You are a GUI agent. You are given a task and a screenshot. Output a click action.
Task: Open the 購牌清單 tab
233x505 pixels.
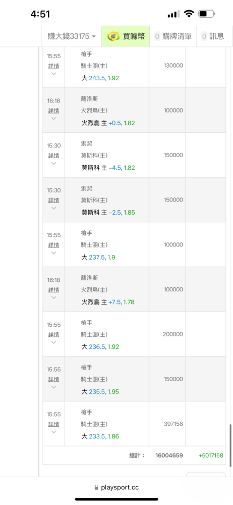tap(173, 36)
